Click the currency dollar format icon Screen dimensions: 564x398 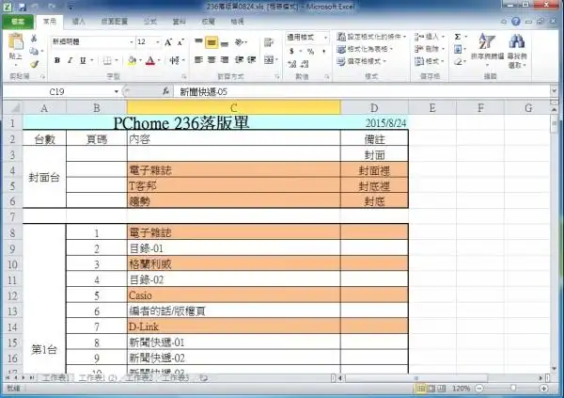[x=291, y=51]
